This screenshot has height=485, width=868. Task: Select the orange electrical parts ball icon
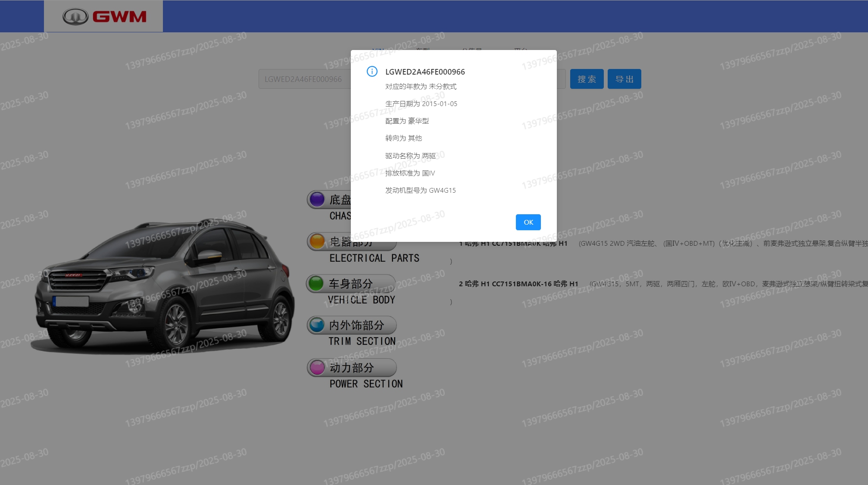tap(317, 241)
